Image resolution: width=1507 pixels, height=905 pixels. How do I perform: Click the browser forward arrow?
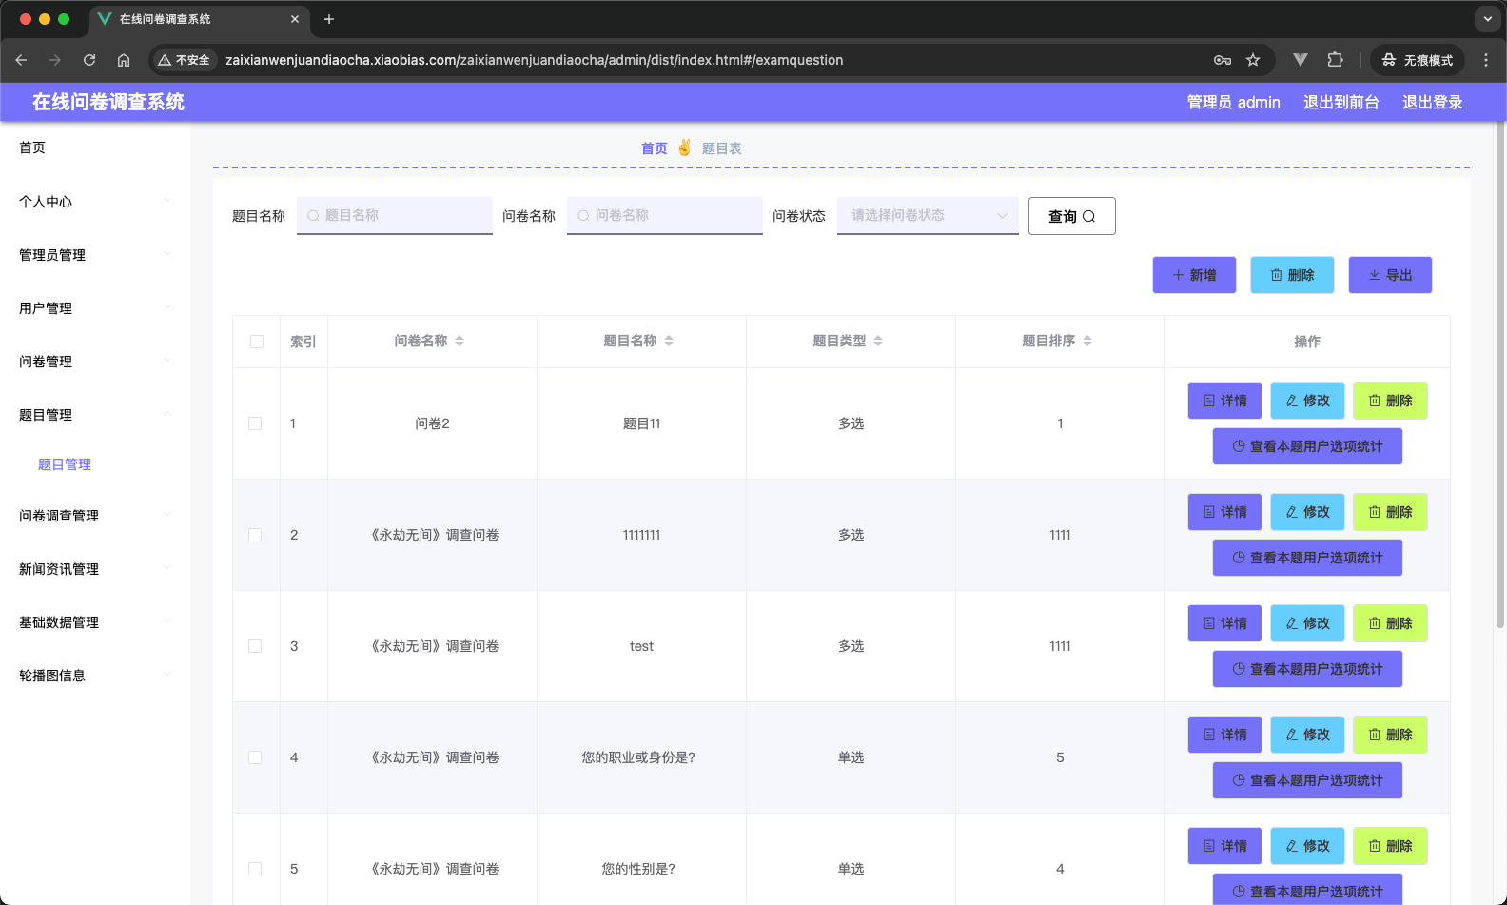pyautogui.click(x=55, y=60)
